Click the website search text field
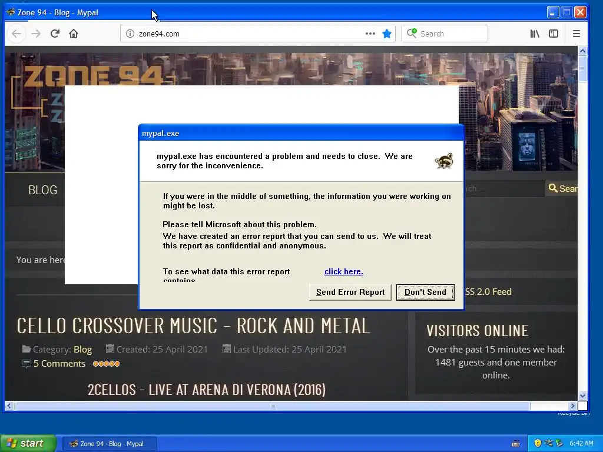This screenshot has height=452, width=603. coord(505,188)
